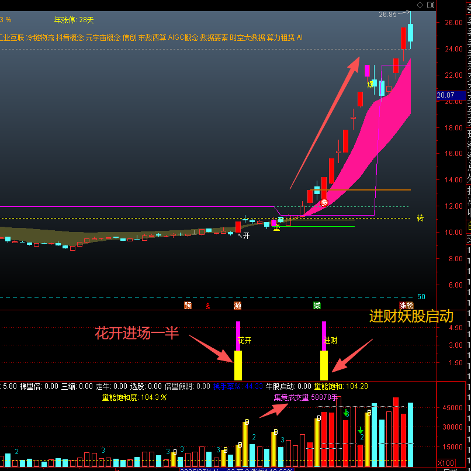
Task: Select the AIGC概念 concept tag
Action: point(183,37)
